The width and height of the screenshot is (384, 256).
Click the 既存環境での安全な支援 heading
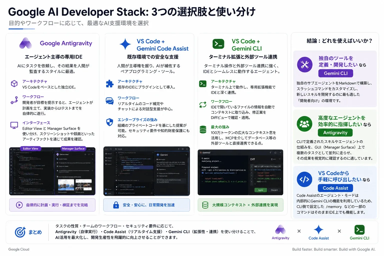click(x=153, y=57)
